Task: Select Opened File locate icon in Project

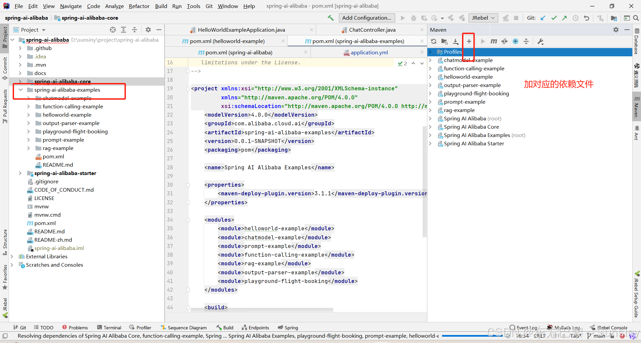Action: coord(113,30)
